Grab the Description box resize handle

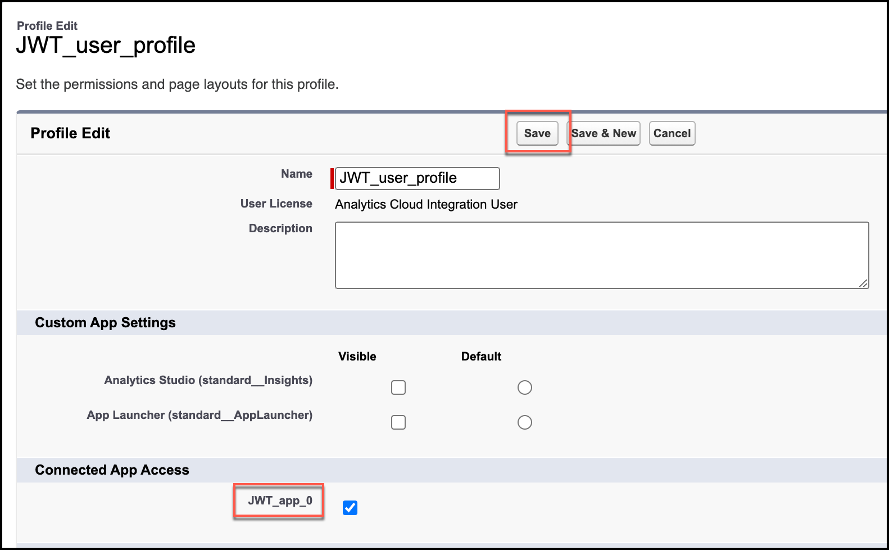[863, 283]
